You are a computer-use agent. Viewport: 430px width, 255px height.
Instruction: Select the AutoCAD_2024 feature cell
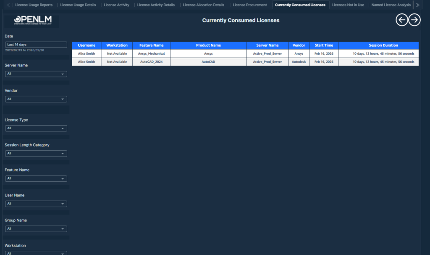tap(151, 62)
